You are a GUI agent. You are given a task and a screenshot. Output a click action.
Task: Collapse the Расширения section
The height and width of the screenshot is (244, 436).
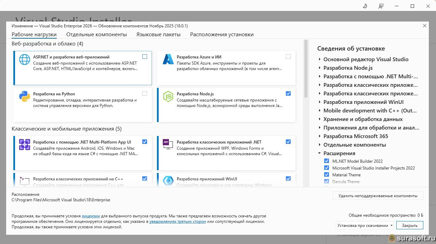319,153
